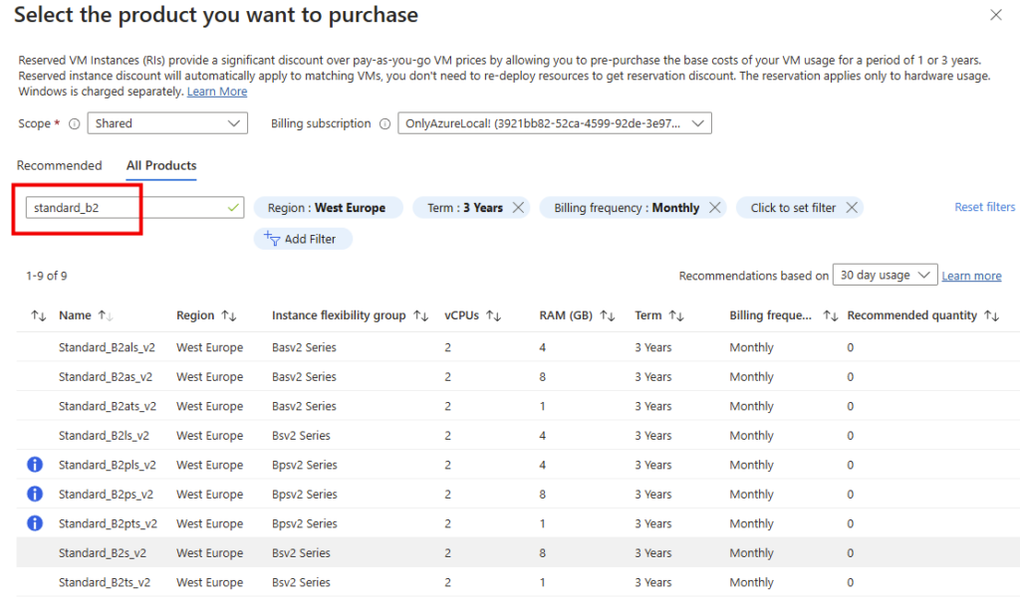
Task: Open the Region West Europe filter
Action: (327, 208)
